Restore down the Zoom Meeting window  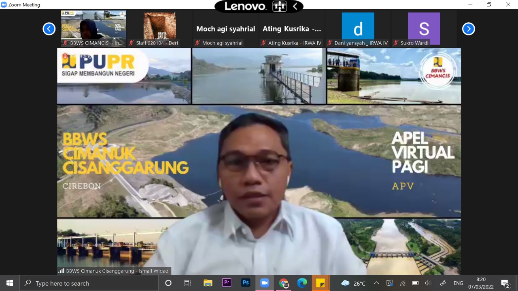click(x=489, y=5)
